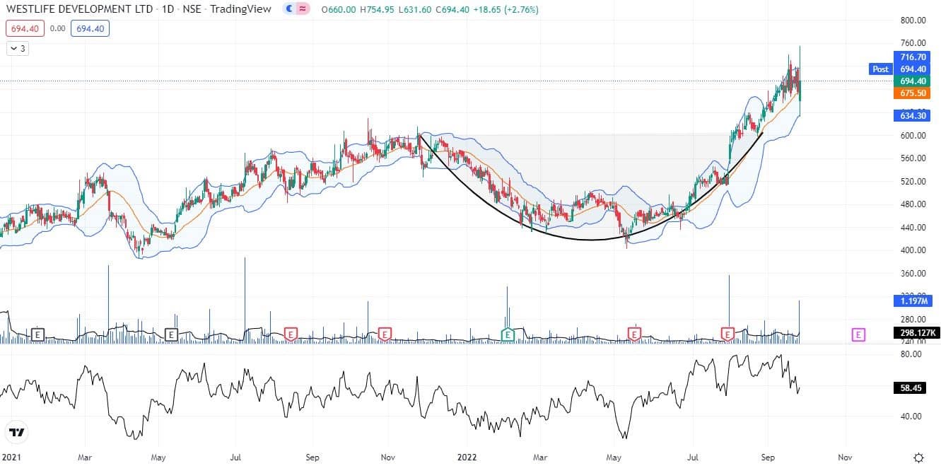This screenshot has height=466, width=941.
Task: Click the blue moon post-market session icon
Action: (289, 10)
